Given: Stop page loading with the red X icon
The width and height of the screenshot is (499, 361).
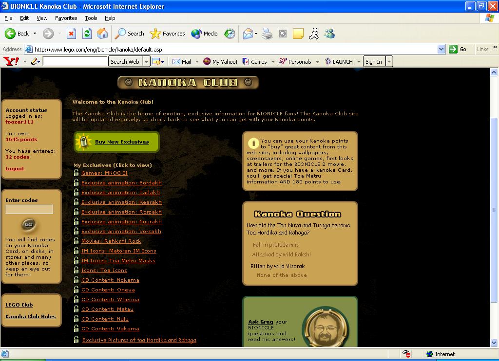Looking at the screenshot, I should click(71, 34).
